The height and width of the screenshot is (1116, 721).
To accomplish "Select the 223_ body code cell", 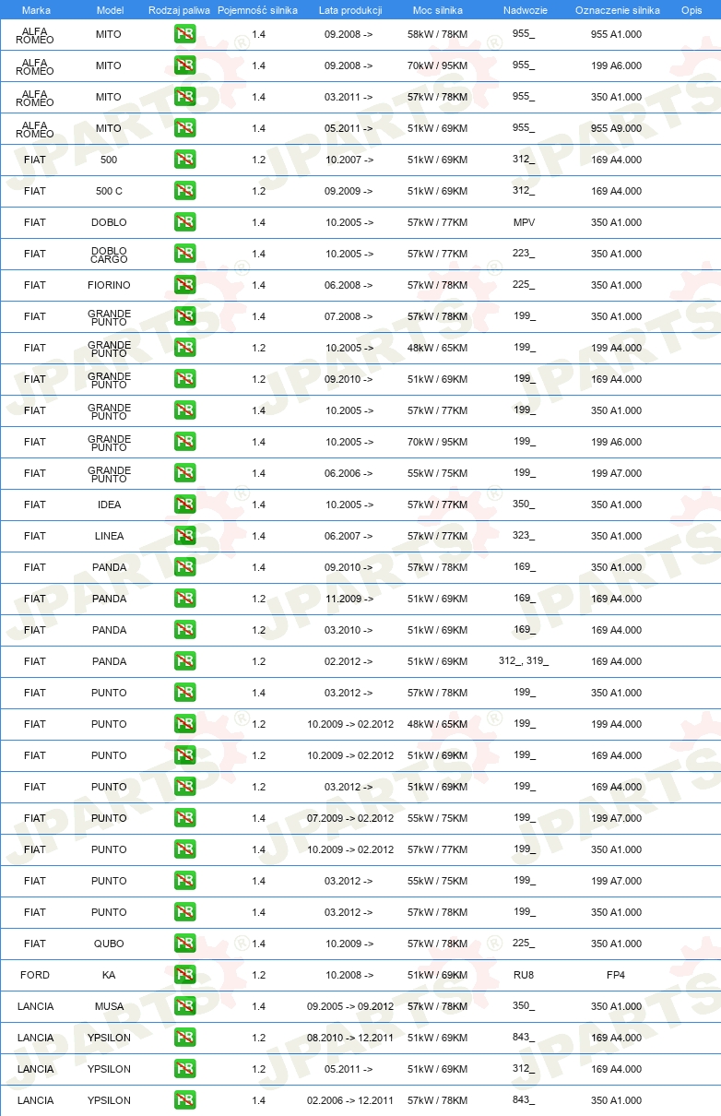I will pyautogui.click(x=524, y=254).
